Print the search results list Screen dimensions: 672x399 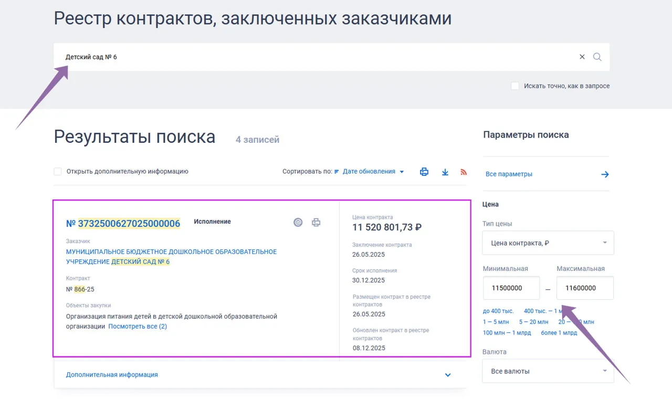pos(424,172)
